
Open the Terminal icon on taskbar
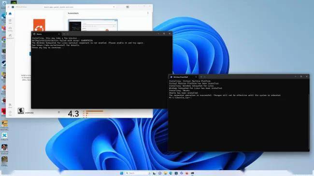192,173
